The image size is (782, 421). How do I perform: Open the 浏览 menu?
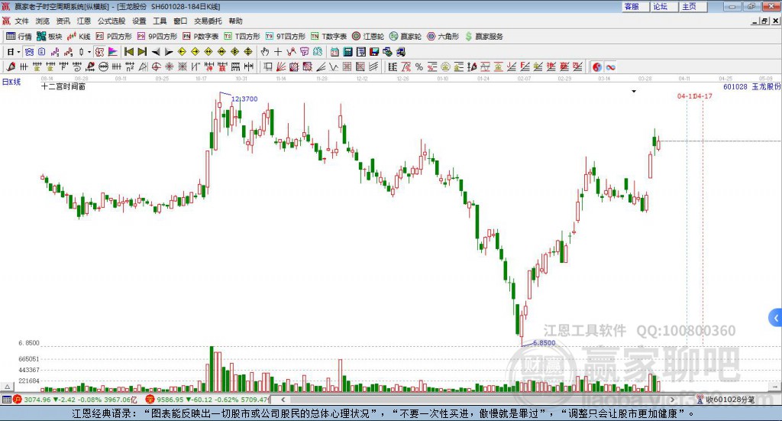point(43,21)
